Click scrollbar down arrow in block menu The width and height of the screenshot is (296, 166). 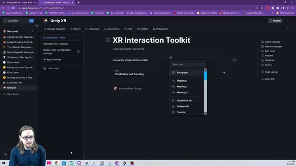click(x=205, y=113)
